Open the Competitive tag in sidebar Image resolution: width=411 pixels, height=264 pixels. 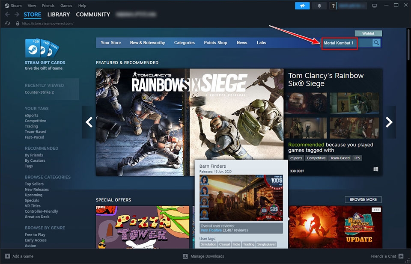click(36, 121)
